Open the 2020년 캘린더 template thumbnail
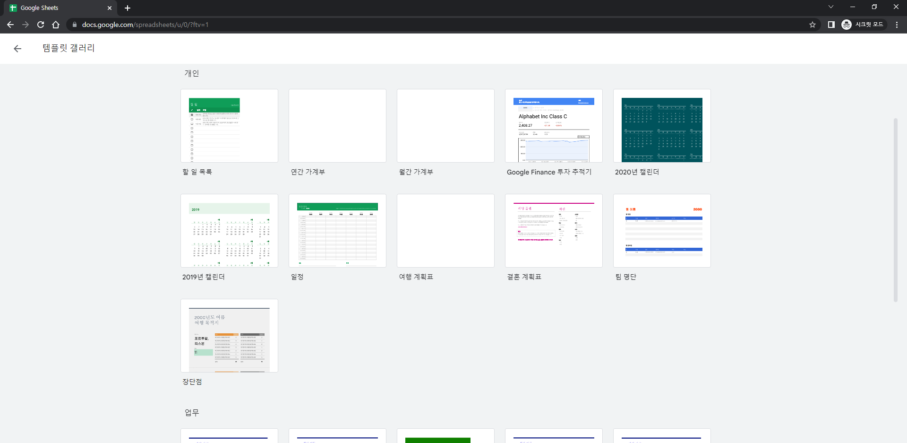907x443 pixels. 662,126
